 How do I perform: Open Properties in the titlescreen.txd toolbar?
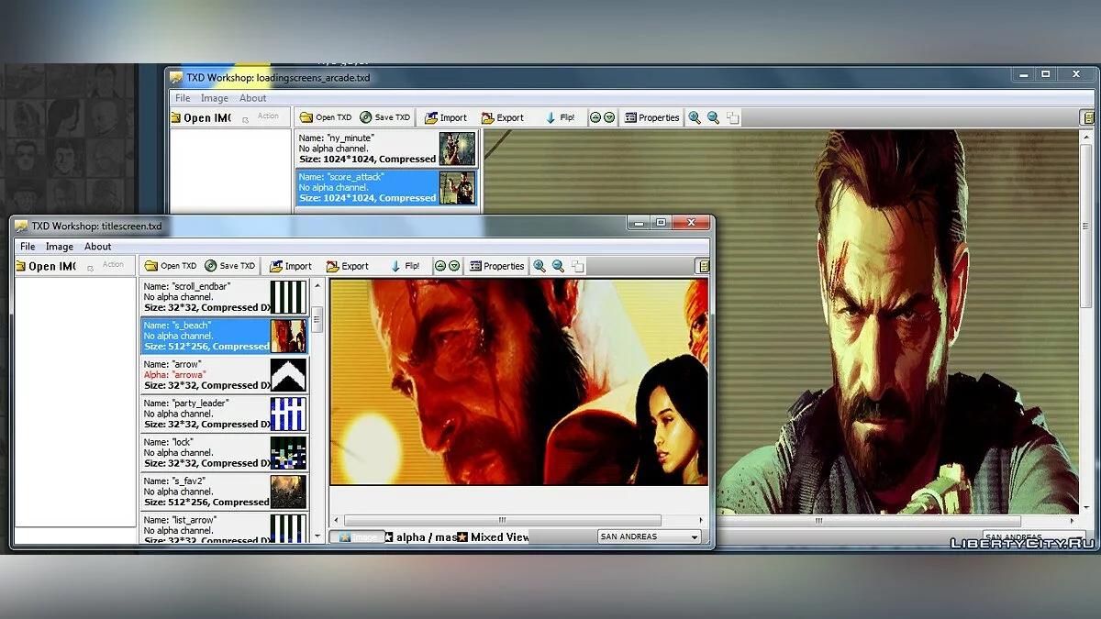(496, 266)
